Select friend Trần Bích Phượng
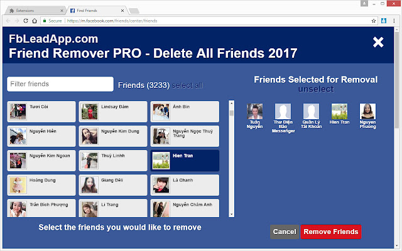The image size is (402, 251). pyautogui.click(x=41, y=208)
